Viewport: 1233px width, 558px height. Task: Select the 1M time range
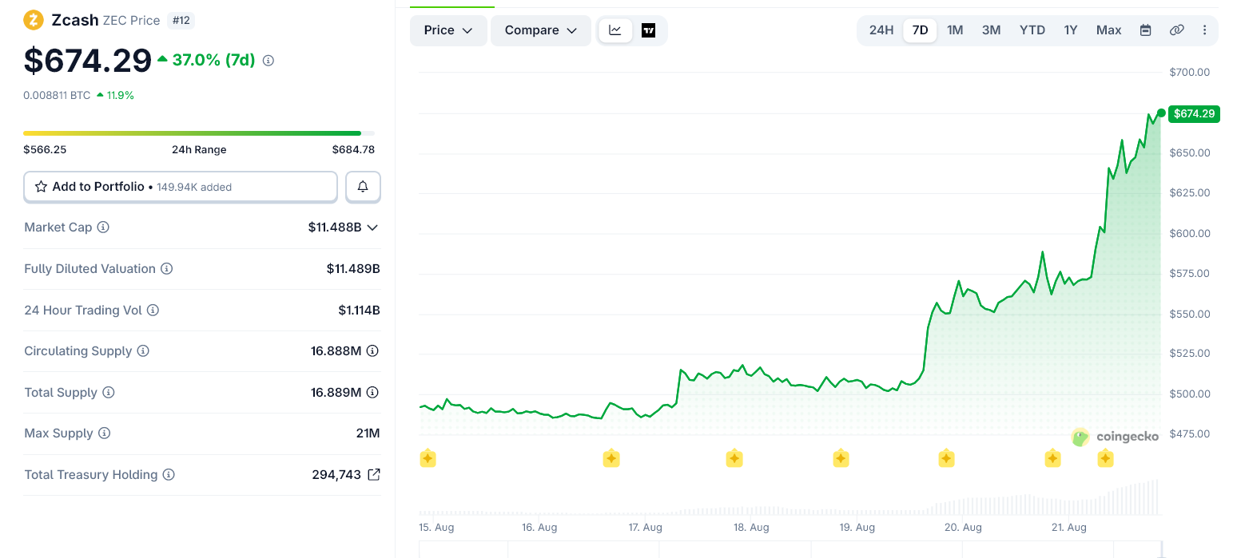coord(955,30)
